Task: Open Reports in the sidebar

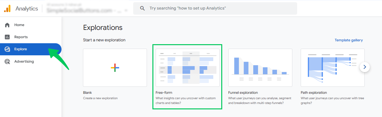Action: [31, 37]
